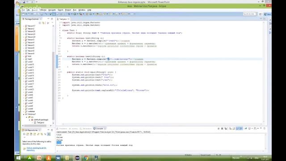Switch to the Java perspective button
286x161 pixels.
[x=268, y=14]
